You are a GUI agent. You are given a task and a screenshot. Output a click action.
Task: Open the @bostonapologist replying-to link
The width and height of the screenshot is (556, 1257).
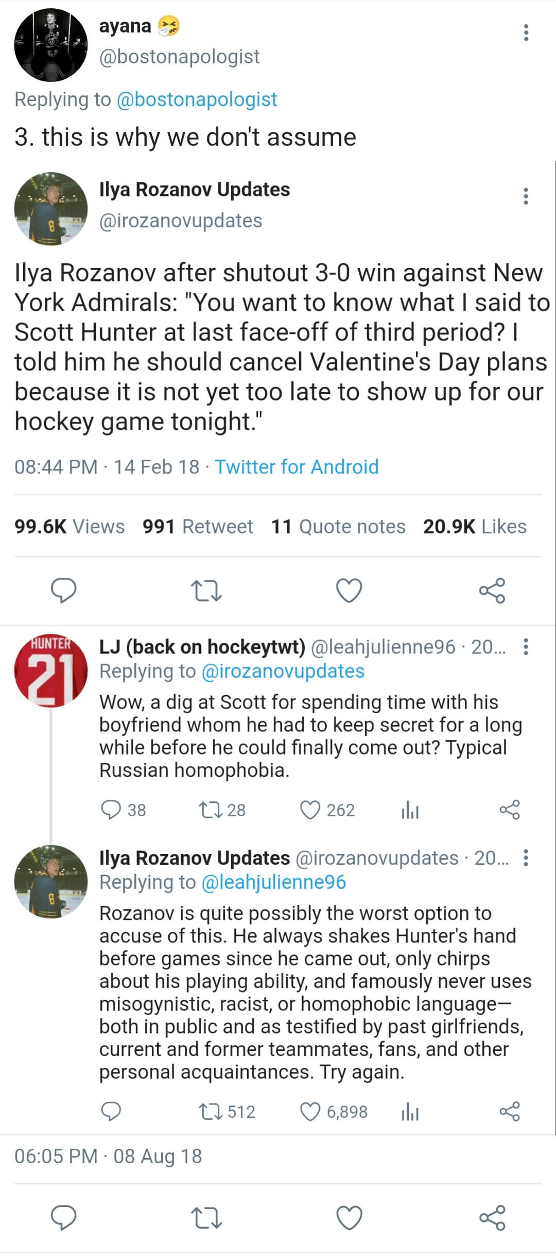click(x=197, y=99)
